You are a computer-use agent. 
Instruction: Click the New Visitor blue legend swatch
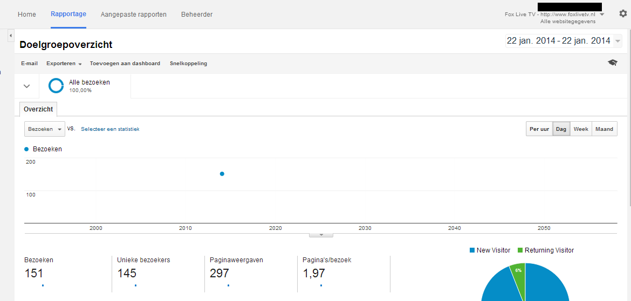[472, 250]
